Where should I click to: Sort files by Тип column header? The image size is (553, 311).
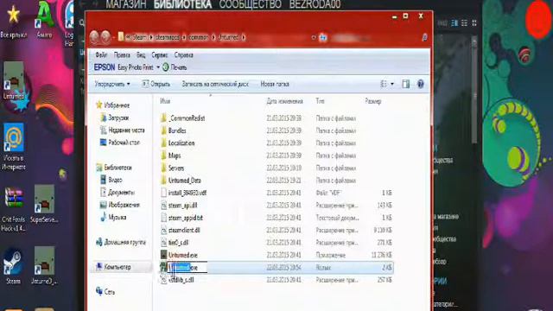tap(320, 102)
